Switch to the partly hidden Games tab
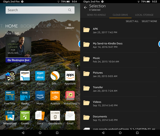 [x=58, y=26]
